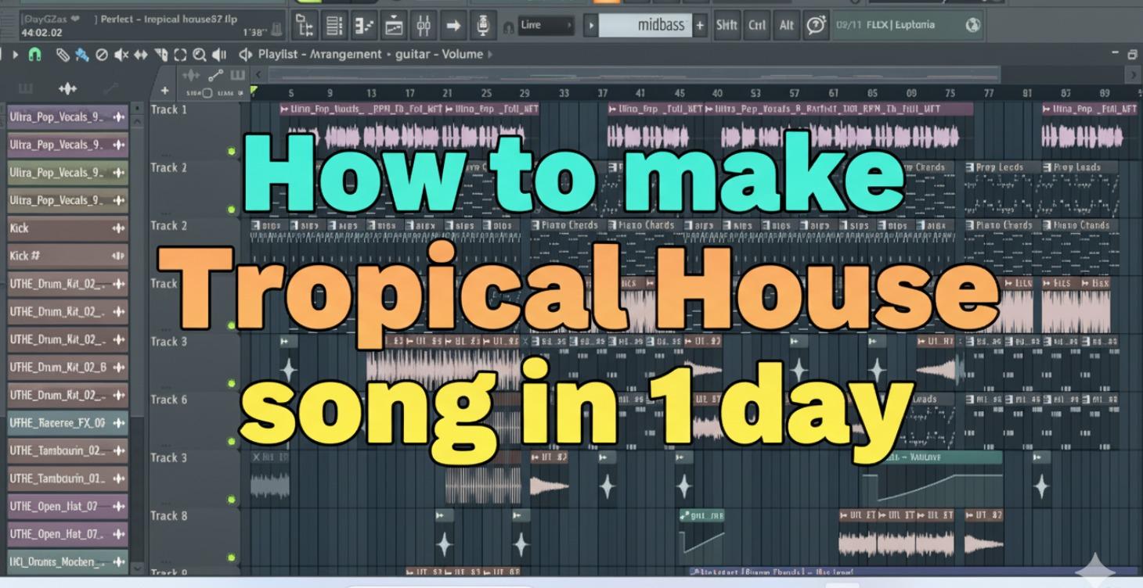Image resolution: width=1143 pixels, height=588 pixels.
Task: Select the UTHE_Tambourin_01 picker item
Action: point(67,478)
